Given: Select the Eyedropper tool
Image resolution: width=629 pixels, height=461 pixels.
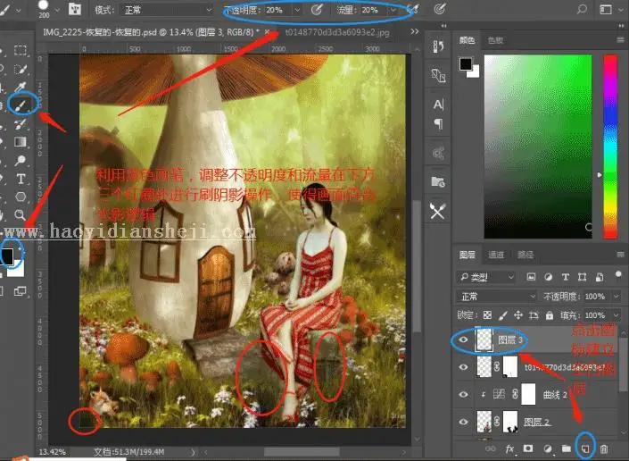Looking at the screenshot, I should [x=21, y=87].
